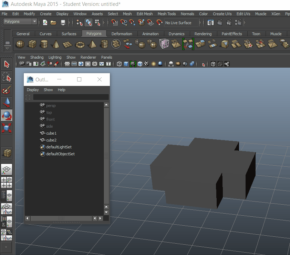Open viewport Shading menu
290x255 pixels.
[37, 57]
